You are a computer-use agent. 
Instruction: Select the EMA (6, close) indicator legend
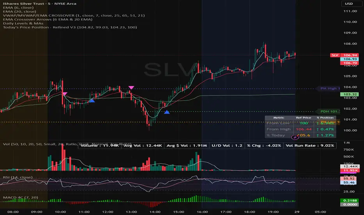coord(18,7)
